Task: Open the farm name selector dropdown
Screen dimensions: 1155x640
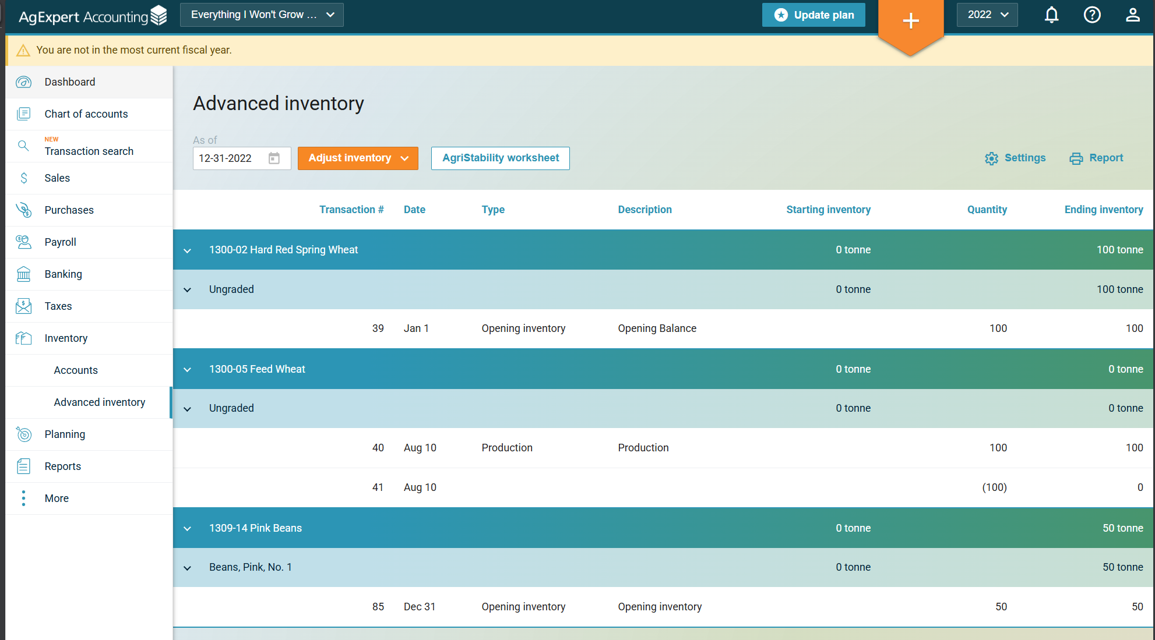Action: coord(262,15)
